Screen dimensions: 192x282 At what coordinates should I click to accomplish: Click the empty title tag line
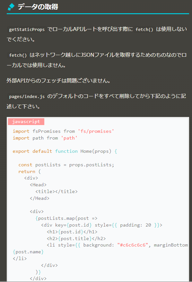coord(57,191)
